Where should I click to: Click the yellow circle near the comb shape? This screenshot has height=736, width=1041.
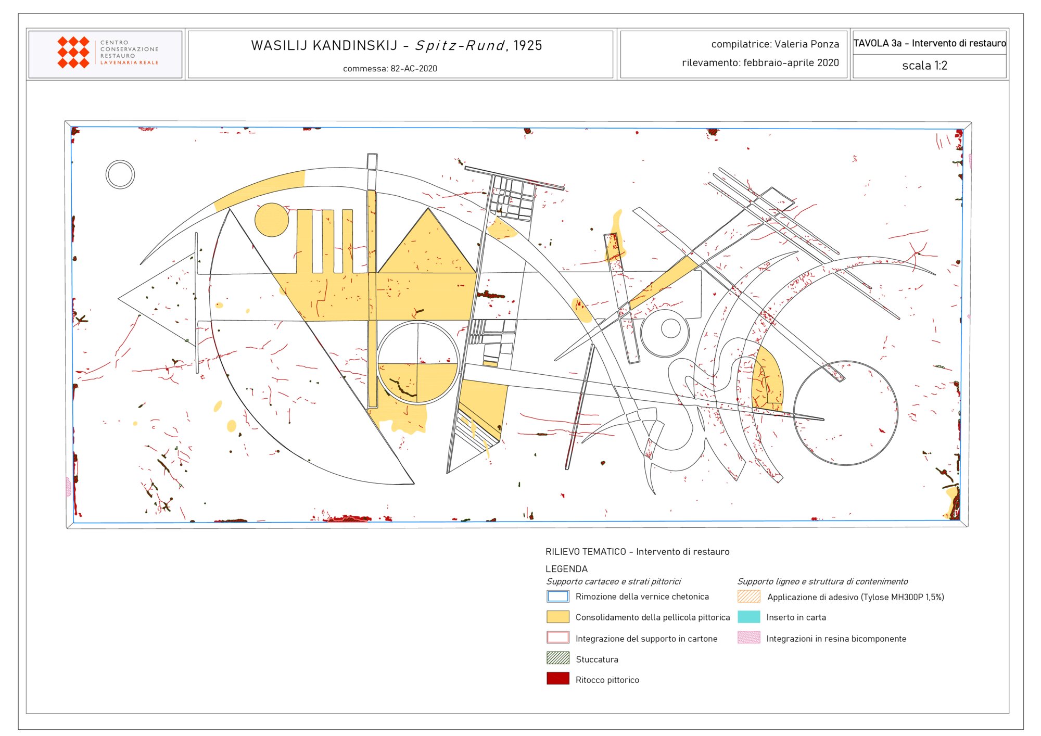[272, 220]
